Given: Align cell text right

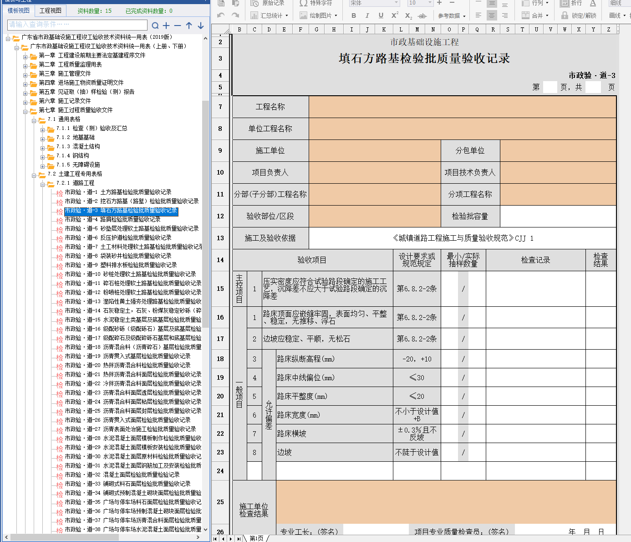Looking at the screenshot, I should click(x=505, y=15).
